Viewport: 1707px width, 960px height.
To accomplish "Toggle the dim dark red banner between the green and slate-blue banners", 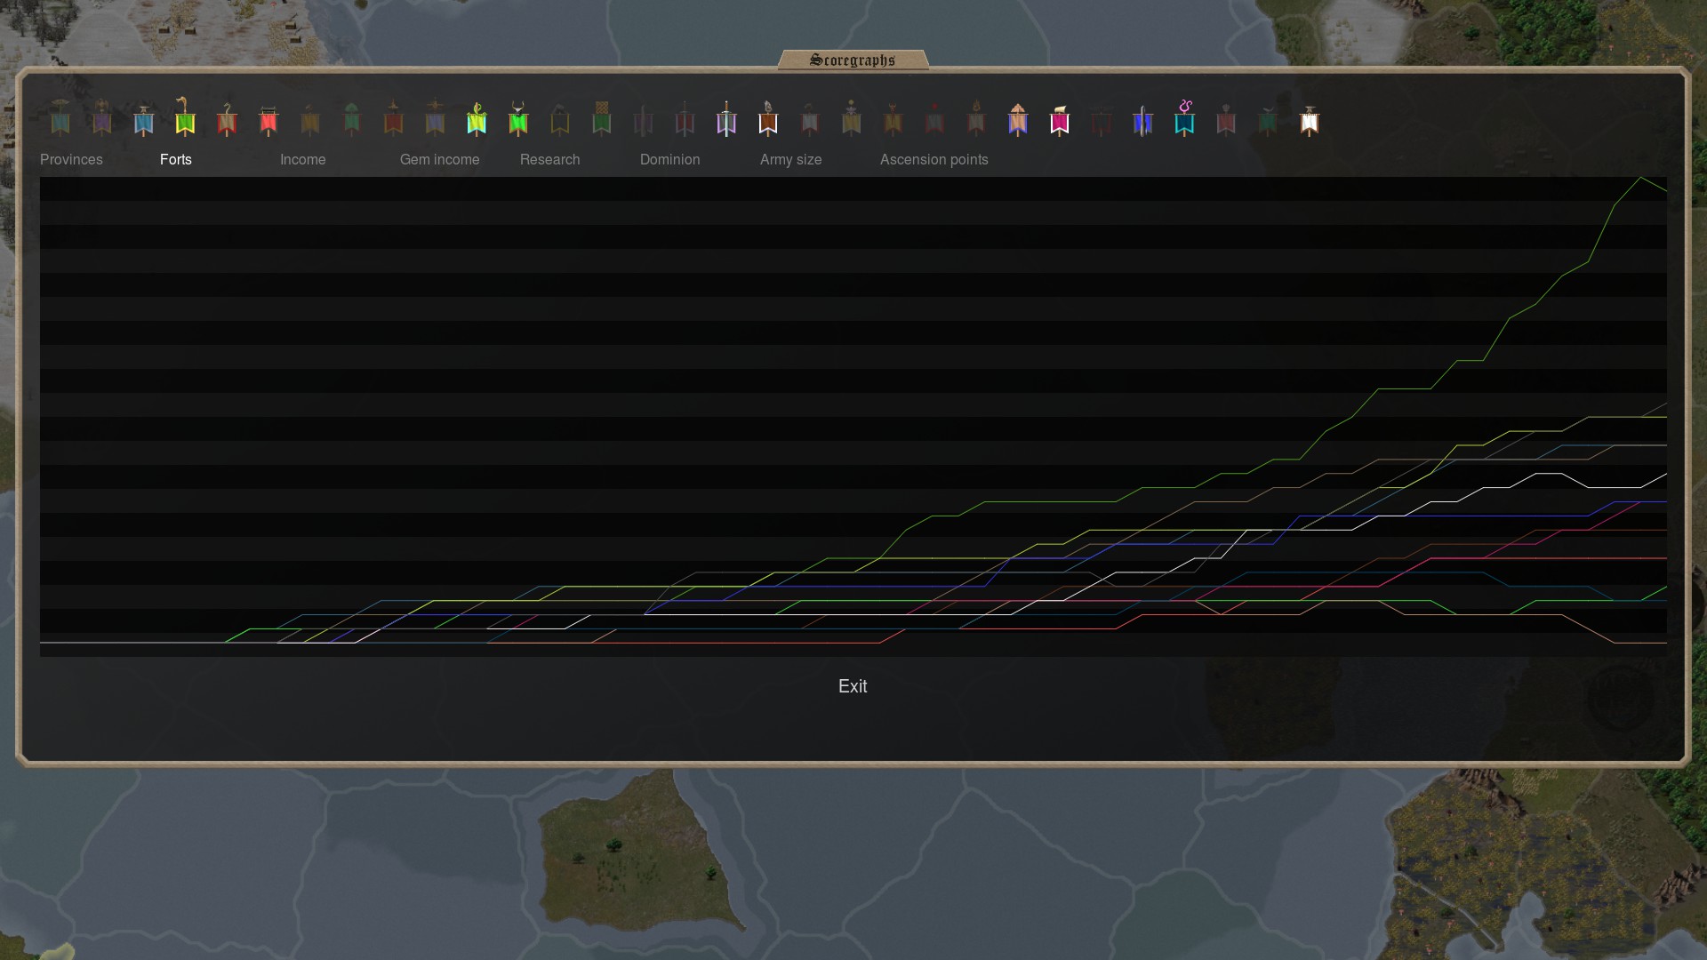I will (x=394, y=117).
